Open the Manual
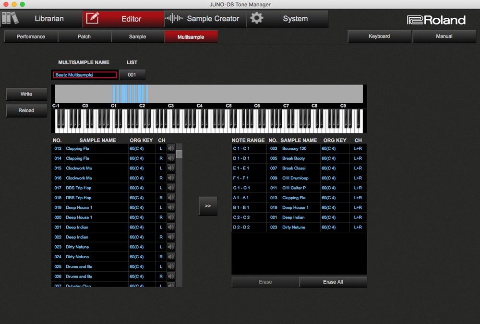480x324 pixels. pyautogui.click(x=444, y=36)
